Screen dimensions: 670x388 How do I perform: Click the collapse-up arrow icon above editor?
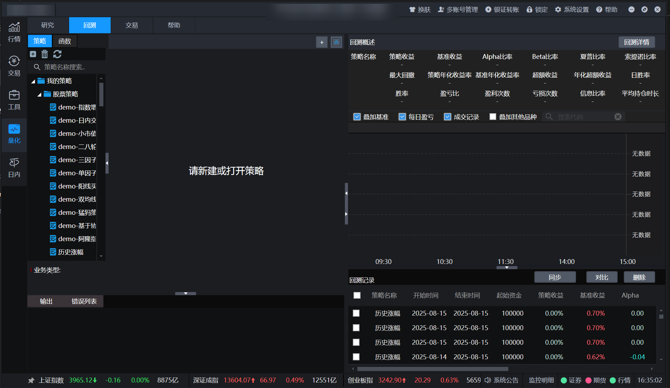[x=336, y=42]
